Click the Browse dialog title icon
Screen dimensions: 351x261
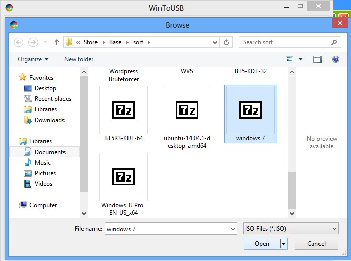[14, 25]
